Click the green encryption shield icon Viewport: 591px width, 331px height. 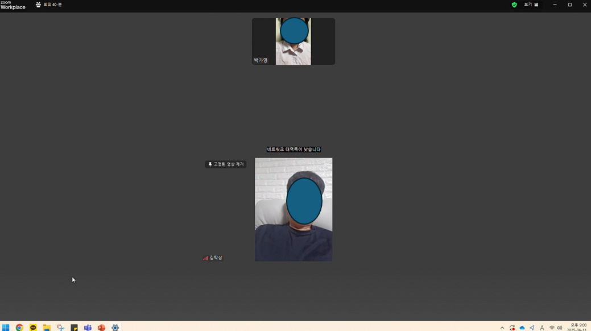[514, 5]
